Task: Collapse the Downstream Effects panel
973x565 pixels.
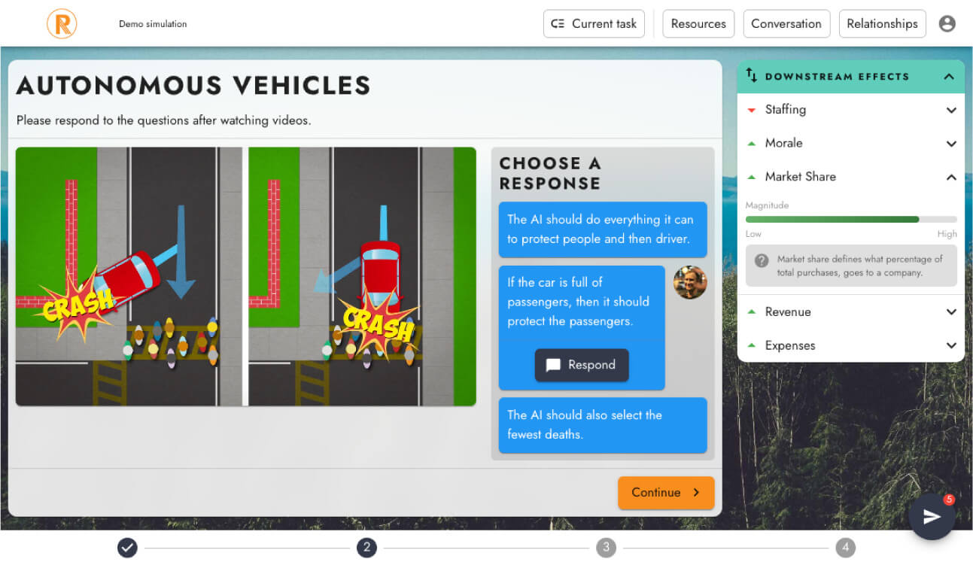Action: point(949,77)
